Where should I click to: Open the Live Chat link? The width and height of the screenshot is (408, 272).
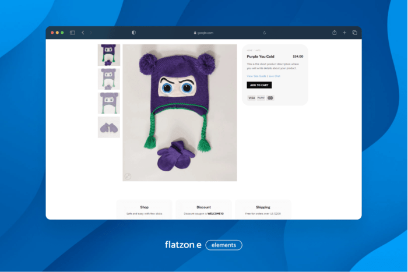274,76
